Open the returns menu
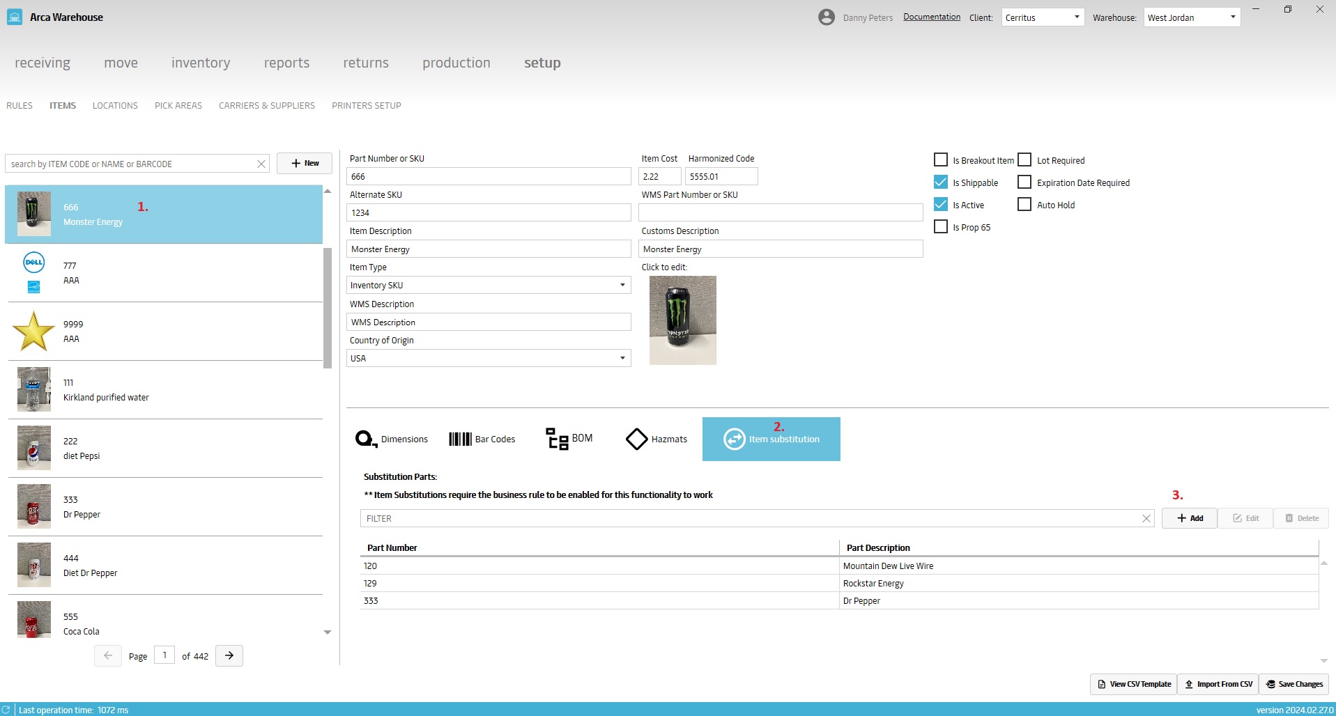 tap(366, 63)
